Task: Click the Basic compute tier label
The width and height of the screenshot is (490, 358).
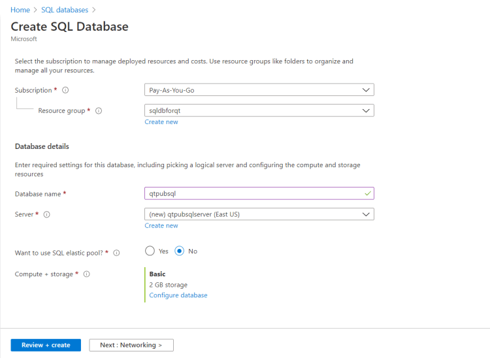Action: tap(157, 274)
